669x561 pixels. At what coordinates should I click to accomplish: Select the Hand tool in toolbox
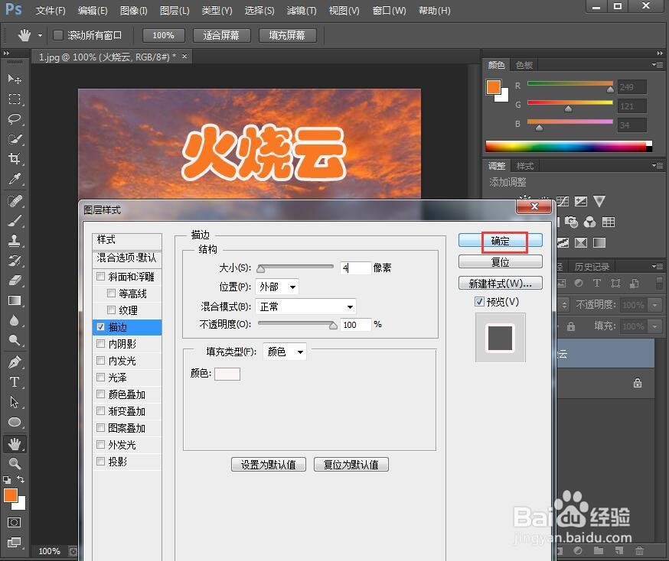15,444
